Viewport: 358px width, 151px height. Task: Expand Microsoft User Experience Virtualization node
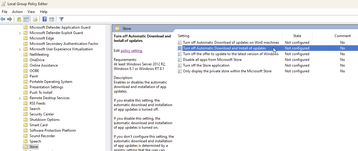click(20, 49)
